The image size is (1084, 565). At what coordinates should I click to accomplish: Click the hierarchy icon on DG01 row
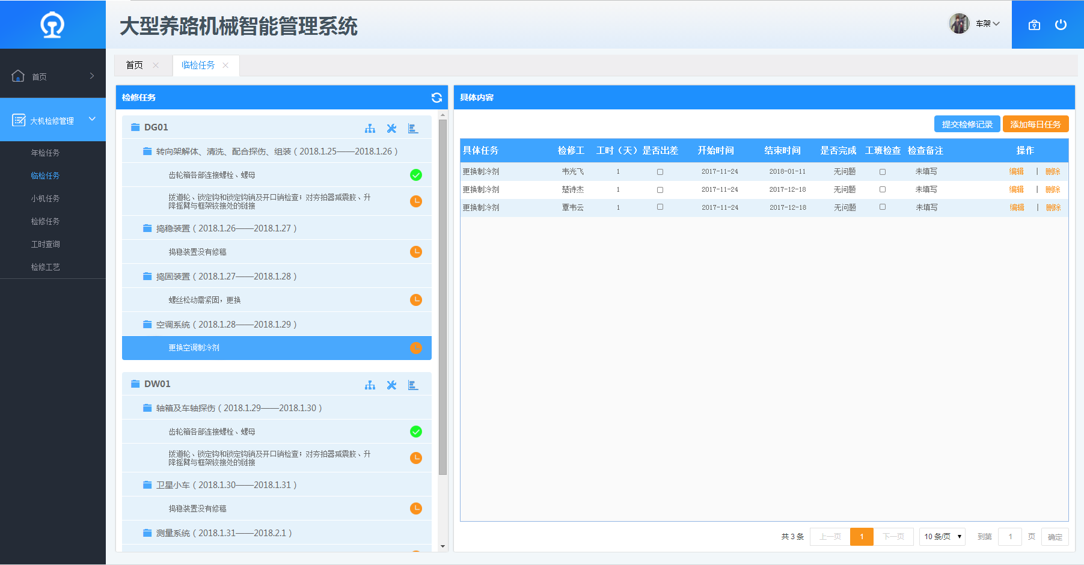pyautogui.click(x=370, y=128)
